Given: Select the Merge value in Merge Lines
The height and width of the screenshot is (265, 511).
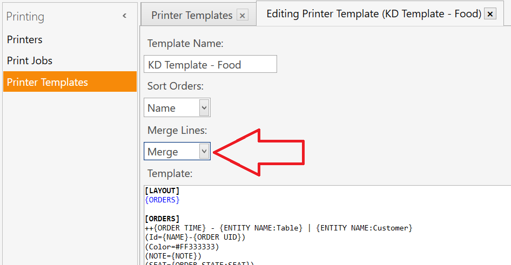Looking at the screenshot, I should (163, 152).
